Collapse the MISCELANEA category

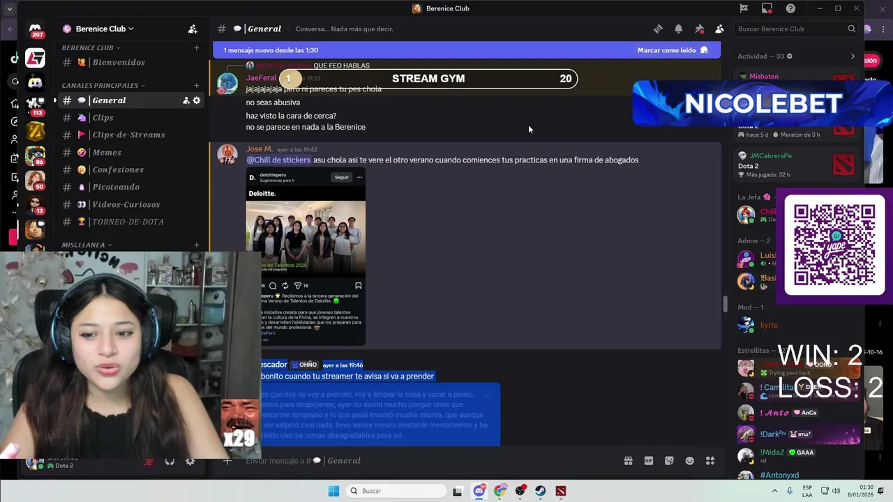point(87,245)
